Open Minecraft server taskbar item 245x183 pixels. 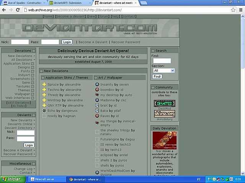click(46, 179)
